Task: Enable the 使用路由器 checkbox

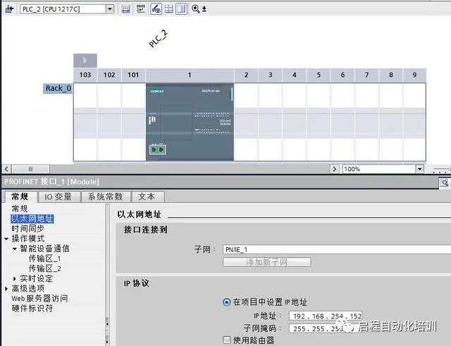Action: [x=227, y=340]
